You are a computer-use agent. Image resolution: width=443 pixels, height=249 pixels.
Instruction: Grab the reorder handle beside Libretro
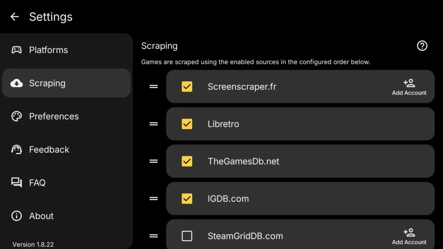(x=154, y=124)
